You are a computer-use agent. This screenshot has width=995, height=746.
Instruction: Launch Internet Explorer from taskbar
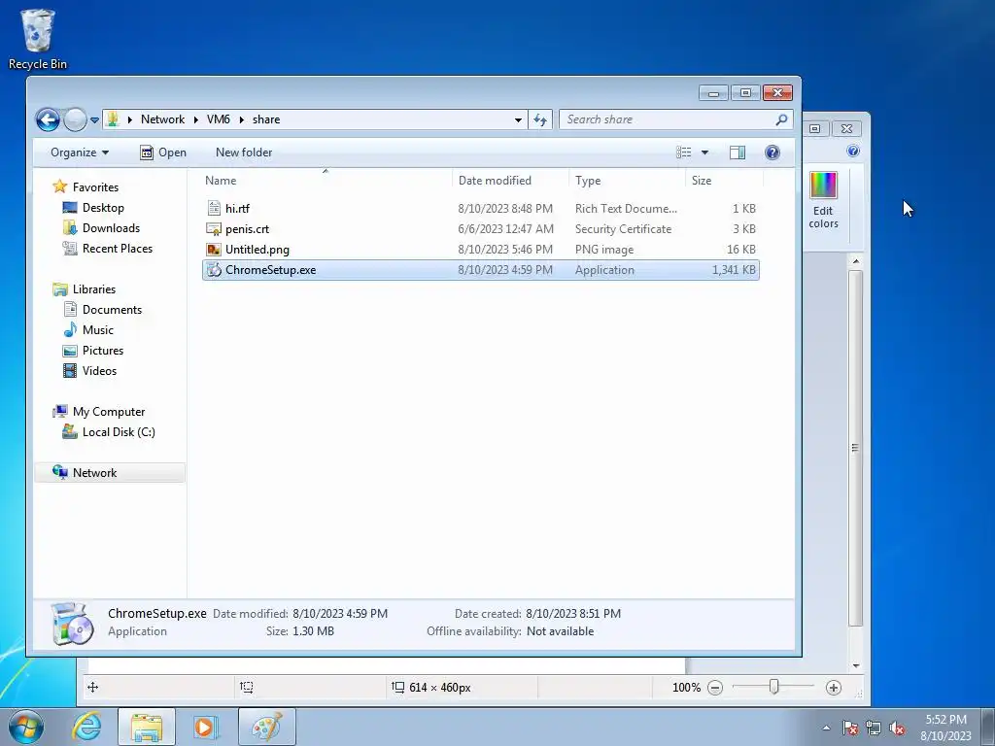[x=86, y=727]
